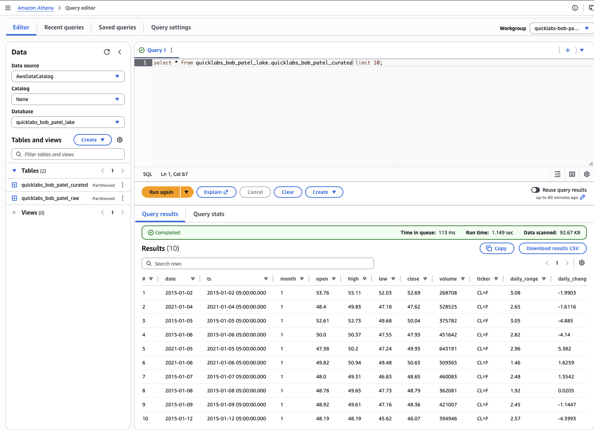
Task: Select the Query results tab
Action: [x=160, y=214]
